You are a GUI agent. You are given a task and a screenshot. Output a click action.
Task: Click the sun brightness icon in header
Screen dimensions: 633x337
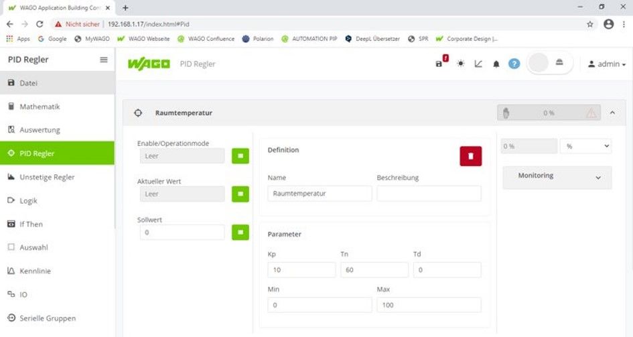[x=460, y=64]
